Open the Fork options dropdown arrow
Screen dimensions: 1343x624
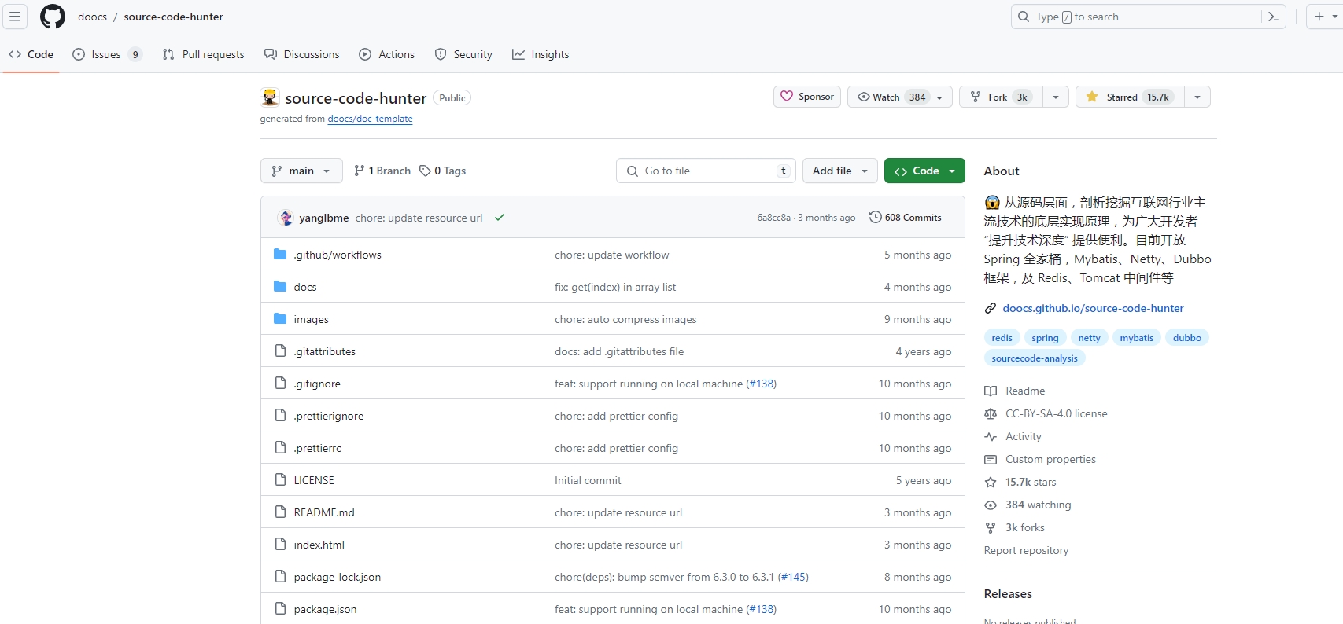click(x=1056, y=97)
